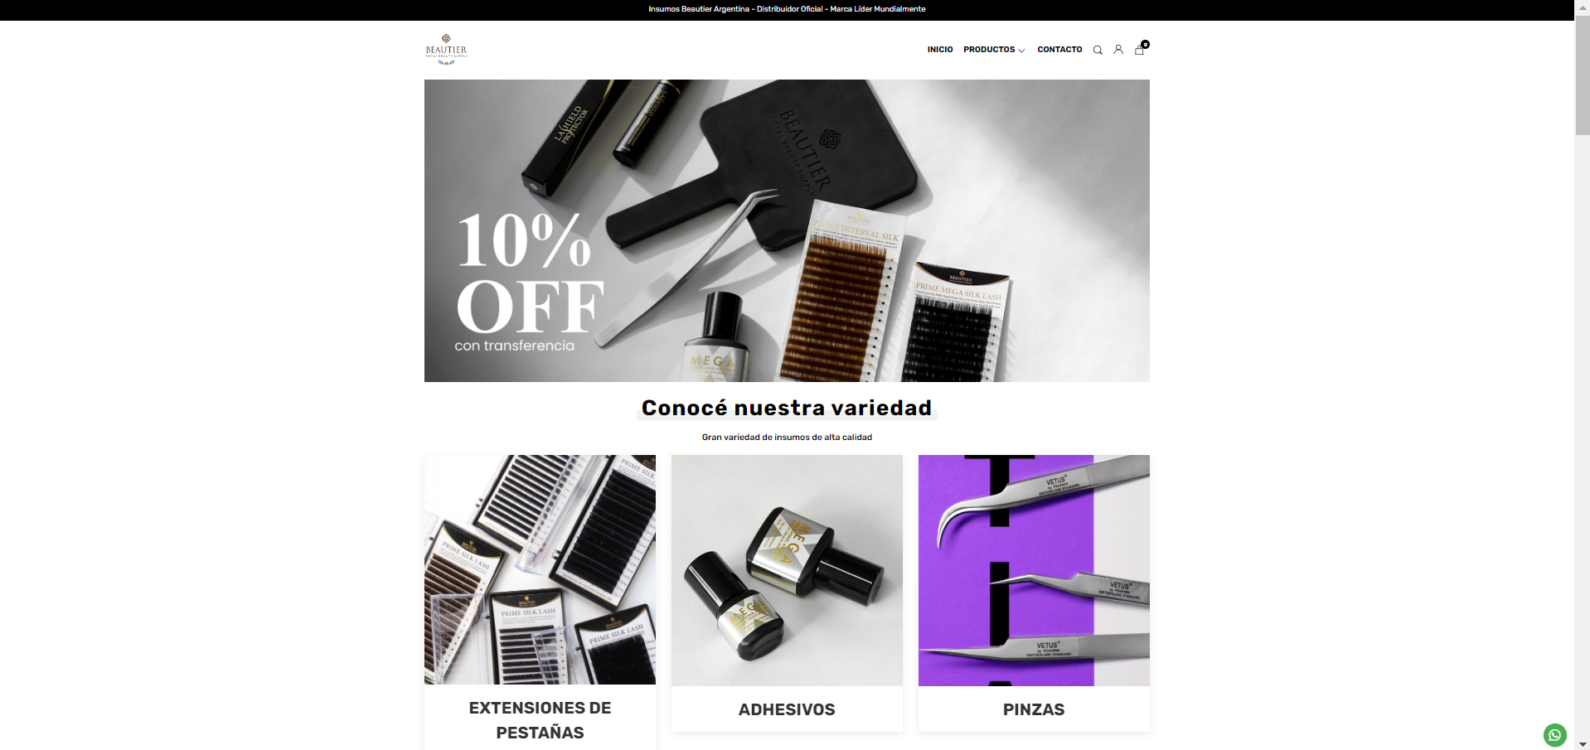The image size is (1590, 750).
Task: Open the Productos menu
Action: coord(989,50)
